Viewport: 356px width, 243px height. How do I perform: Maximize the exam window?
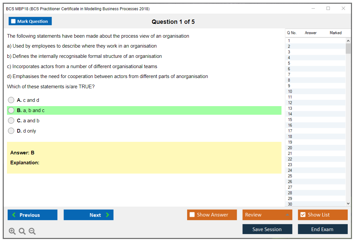pyautogui.click(x=328, y=9)
